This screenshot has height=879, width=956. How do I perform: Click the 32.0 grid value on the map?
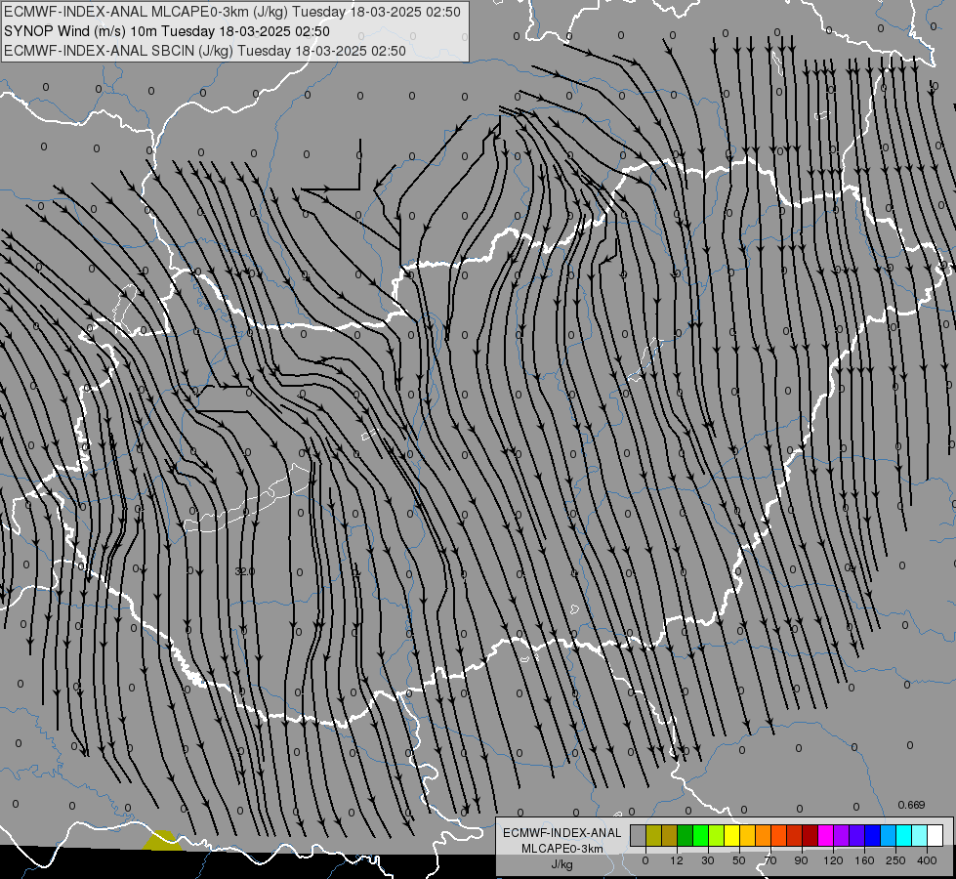click(244, 571)
